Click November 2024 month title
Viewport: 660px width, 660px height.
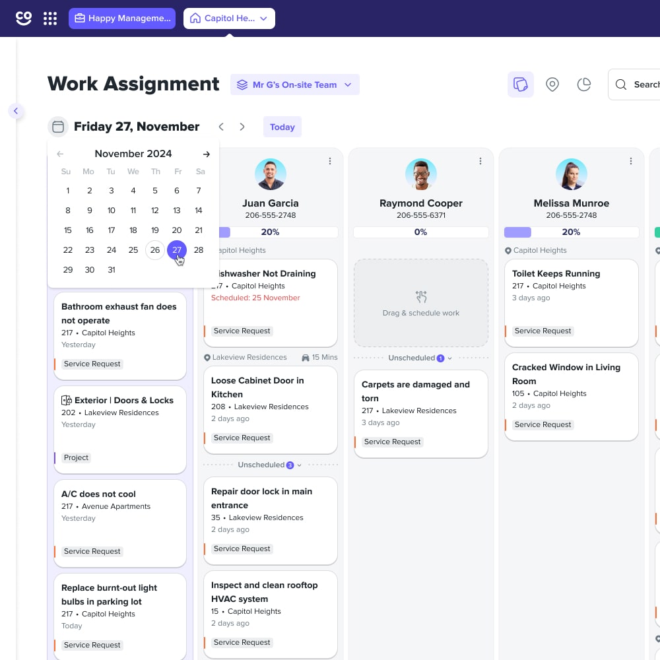coord(133,154)
